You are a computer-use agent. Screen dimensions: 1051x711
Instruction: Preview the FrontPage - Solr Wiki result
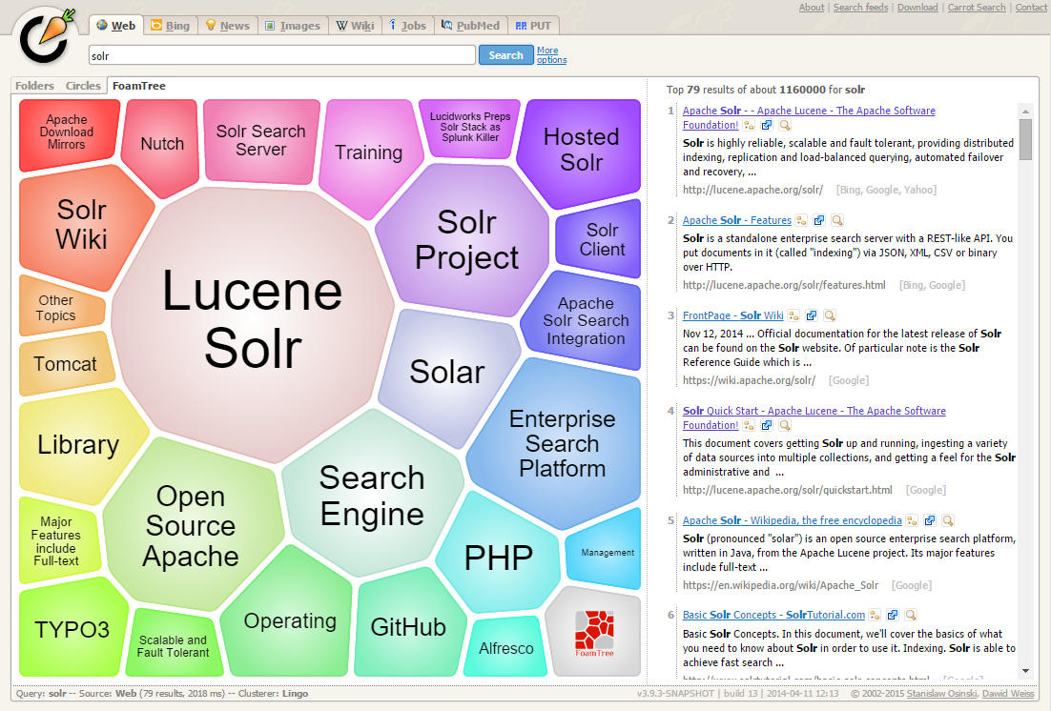[830, 315]
